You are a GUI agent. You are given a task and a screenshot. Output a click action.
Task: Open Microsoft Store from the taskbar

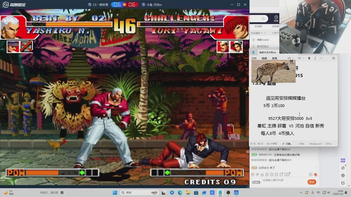[196, 193]
